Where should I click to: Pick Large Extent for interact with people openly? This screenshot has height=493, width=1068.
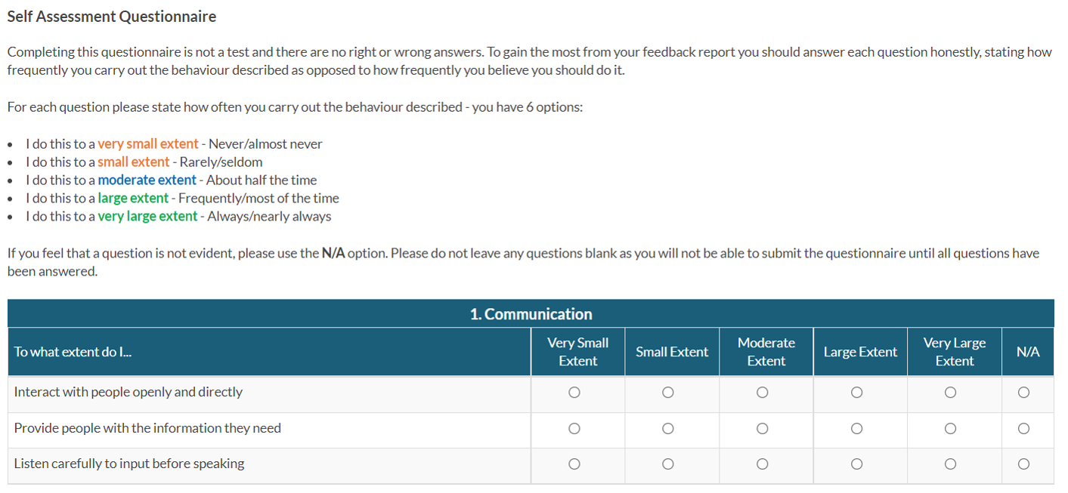tap(856, 393)
